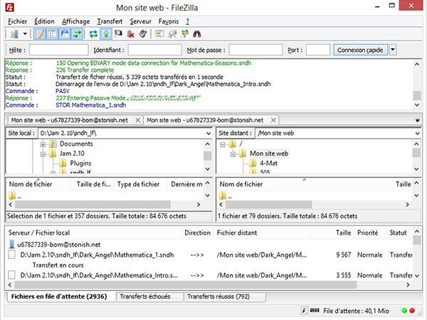Switch to Fichiers en file d'attente tab
The image size is (427, 320).
(x=59, y=297)
